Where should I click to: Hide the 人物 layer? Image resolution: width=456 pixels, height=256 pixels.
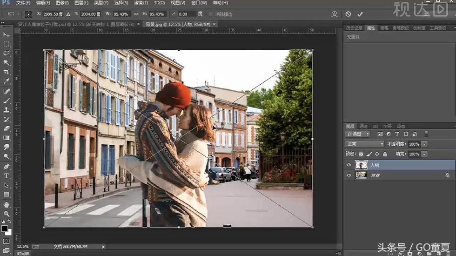pyautogui.click(x=349, y=165)
